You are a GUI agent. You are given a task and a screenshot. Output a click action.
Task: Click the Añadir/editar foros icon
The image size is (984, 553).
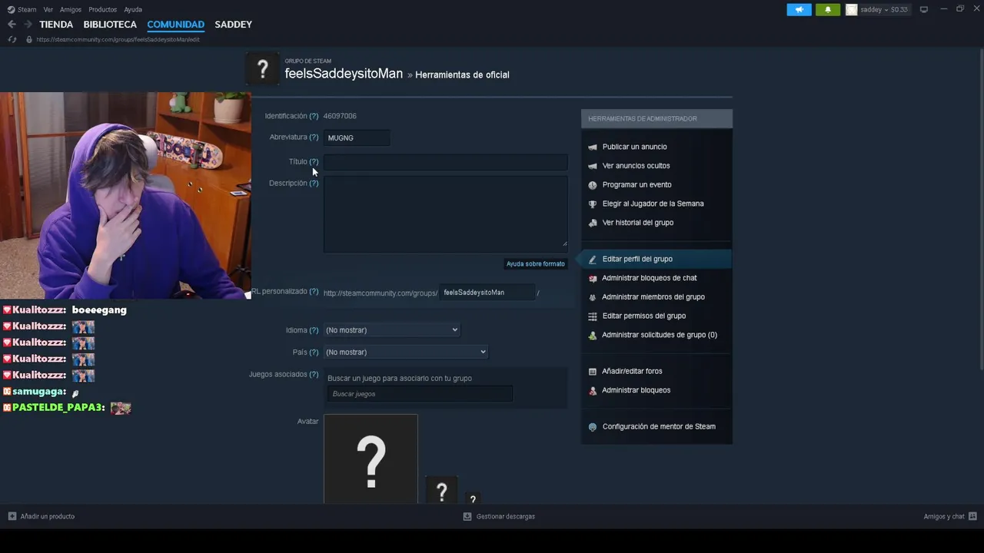click(x=592, y=371)
